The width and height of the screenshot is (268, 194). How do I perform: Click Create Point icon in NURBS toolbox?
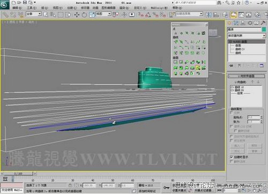176,33
